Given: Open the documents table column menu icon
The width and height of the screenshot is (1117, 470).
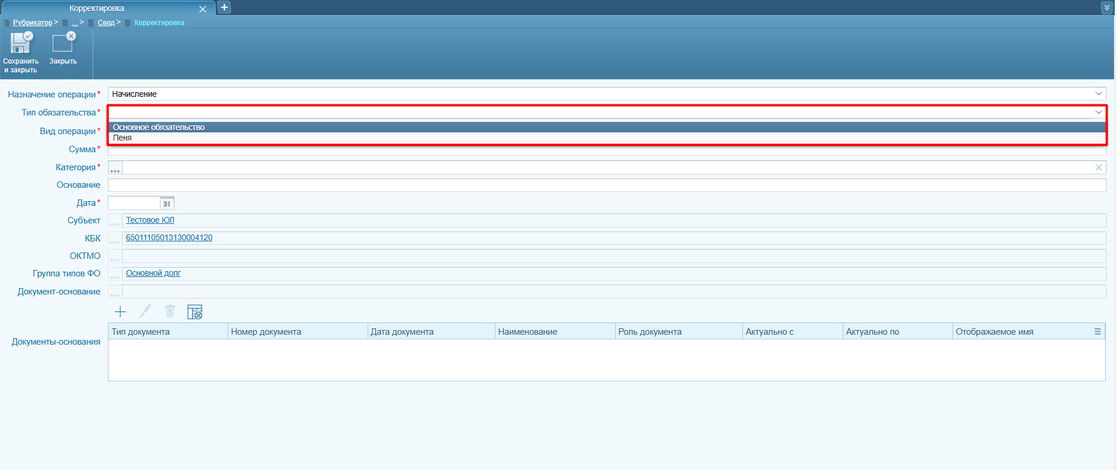Looking at the screenshot, I should pyautogui.click(x=1098, y=331).
